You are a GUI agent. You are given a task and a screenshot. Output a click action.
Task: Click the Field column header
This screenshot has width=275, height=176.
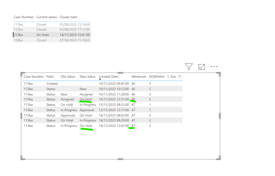click(50, 76)
